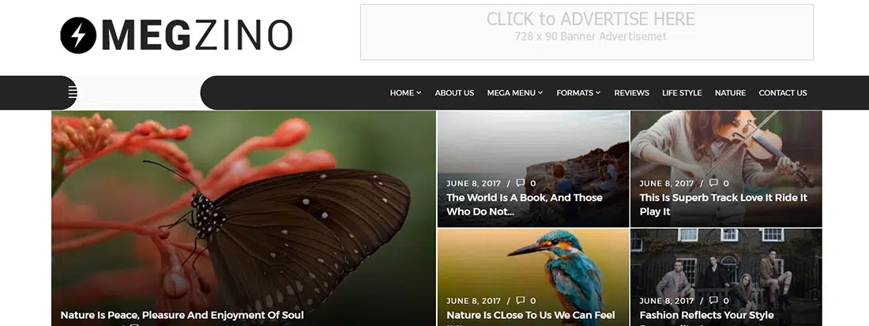
Task: Open 'Nature Is Peace, Pleasure' article title
Action: coord(182,316)
